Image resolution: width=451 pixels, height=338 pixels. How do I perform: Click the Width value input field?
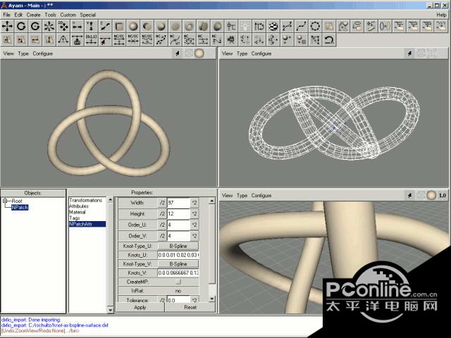click(x=178, y=203)
